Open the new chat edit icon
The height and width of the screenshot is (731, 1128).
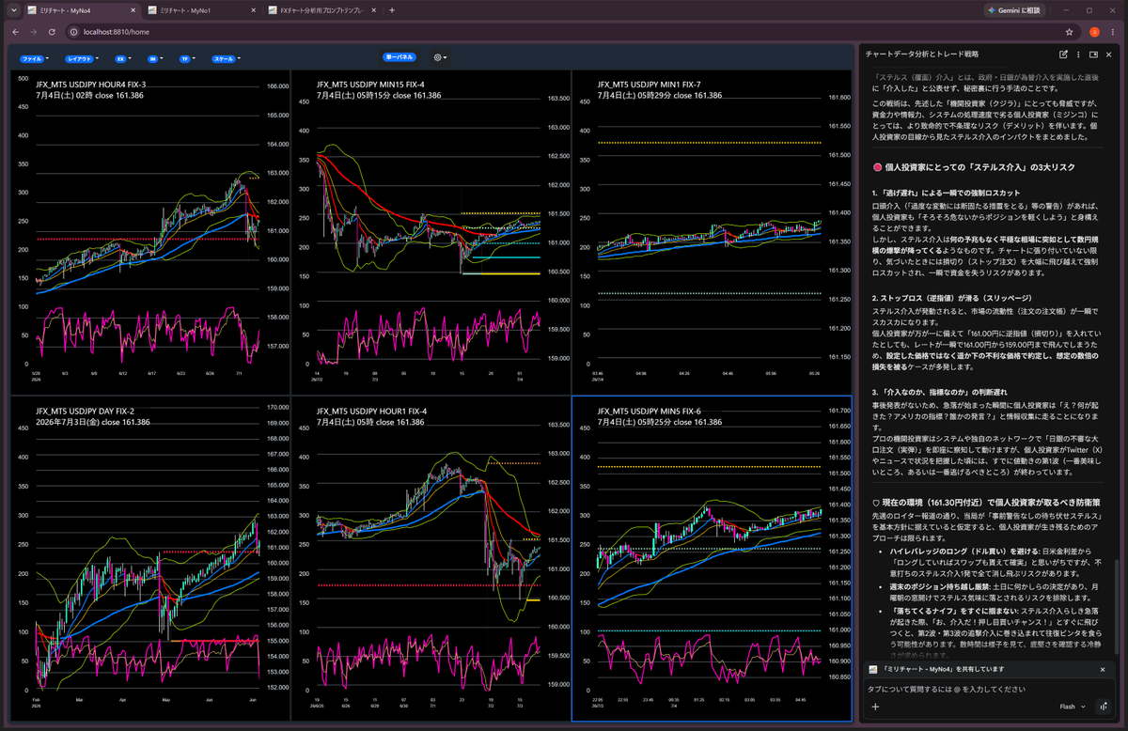(x=1062, y=54)
